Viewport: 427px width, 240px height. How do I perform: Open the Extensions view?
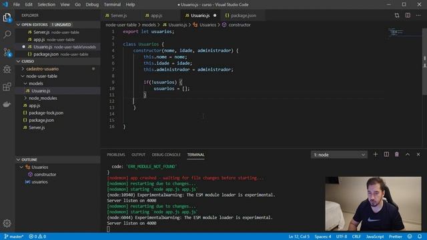[x=7, y=87]
